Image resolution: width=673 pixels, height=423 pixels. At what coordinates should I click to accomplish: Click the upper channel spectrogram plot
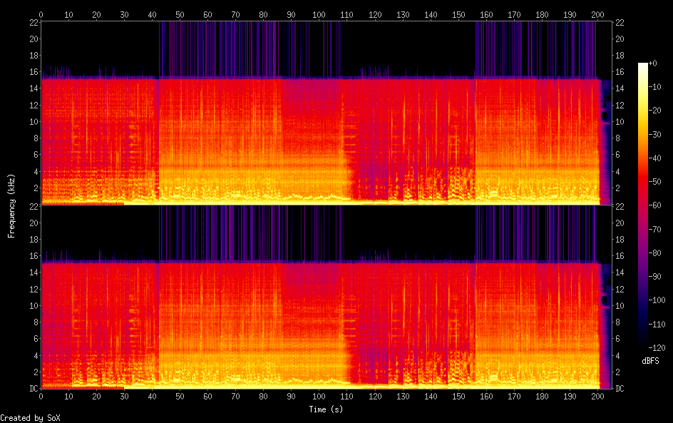[x=327, y=113]
